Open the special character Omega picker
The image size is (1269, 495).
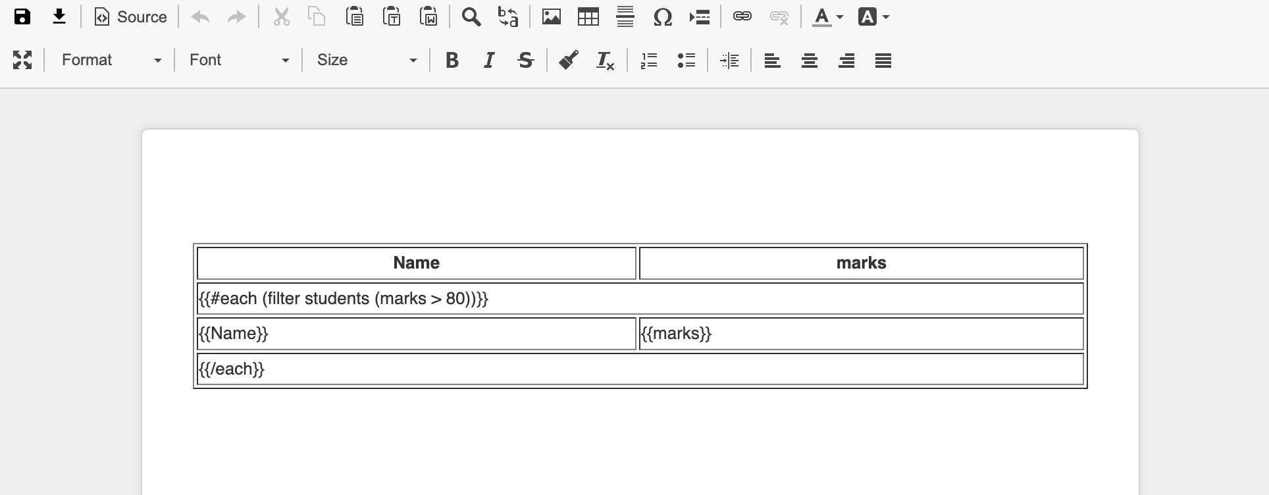(x=662, y=17)
